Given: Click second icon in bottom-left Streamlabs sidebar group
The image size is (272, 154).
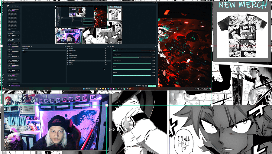Looking at the screenshot, I should (x=3, y=77).
